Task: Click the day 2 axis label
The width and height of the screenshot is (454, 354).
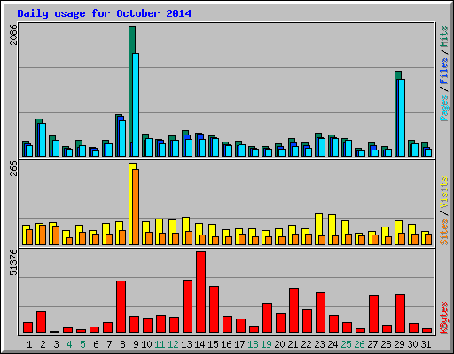Action: tap(43, 344)
